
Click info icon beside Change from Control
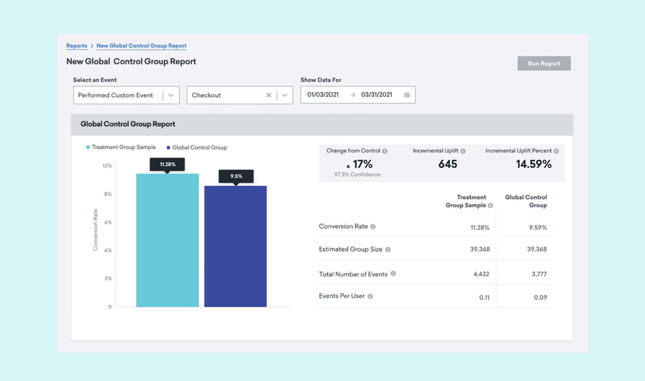pos(385,151)
